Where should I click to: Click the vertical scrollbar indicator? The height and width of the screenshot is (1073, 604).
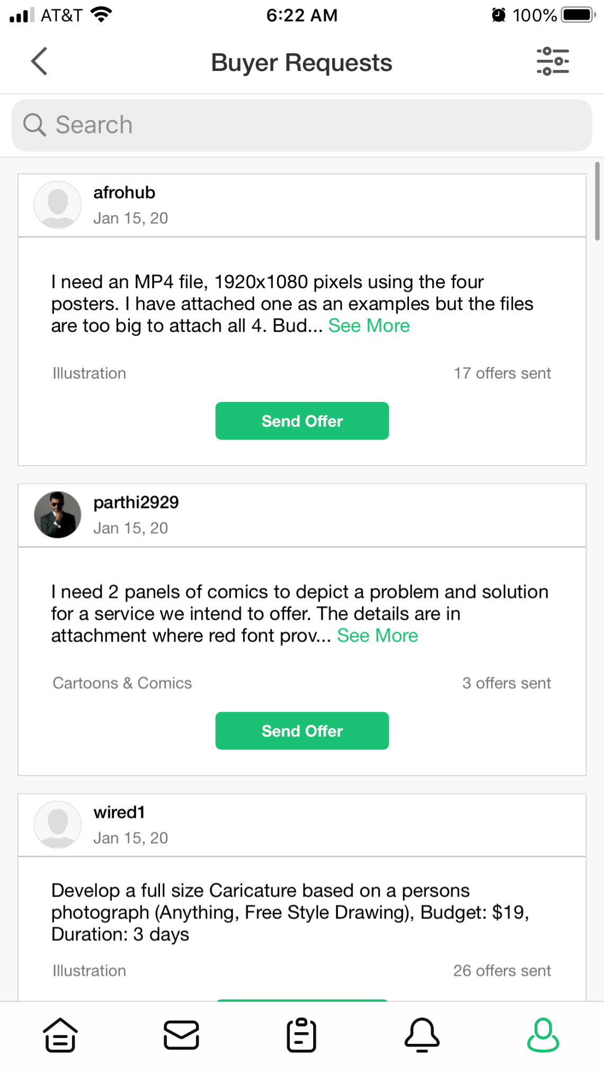[x=597, y=201]
